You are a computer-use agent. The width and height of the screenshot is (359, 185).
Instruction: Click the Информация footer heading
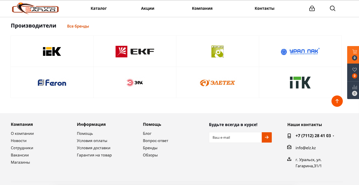(91, 124)
